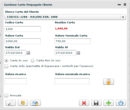The width and height of the screenshot is (130, 110).
Task: Select the Carta Non In uso option
Action: coord(33,61)
